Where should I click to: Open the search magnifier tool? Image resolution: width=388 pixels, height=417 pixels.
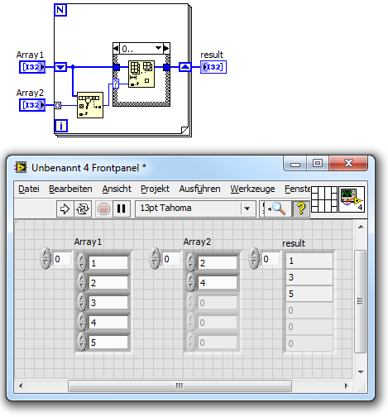pos(277,208)
